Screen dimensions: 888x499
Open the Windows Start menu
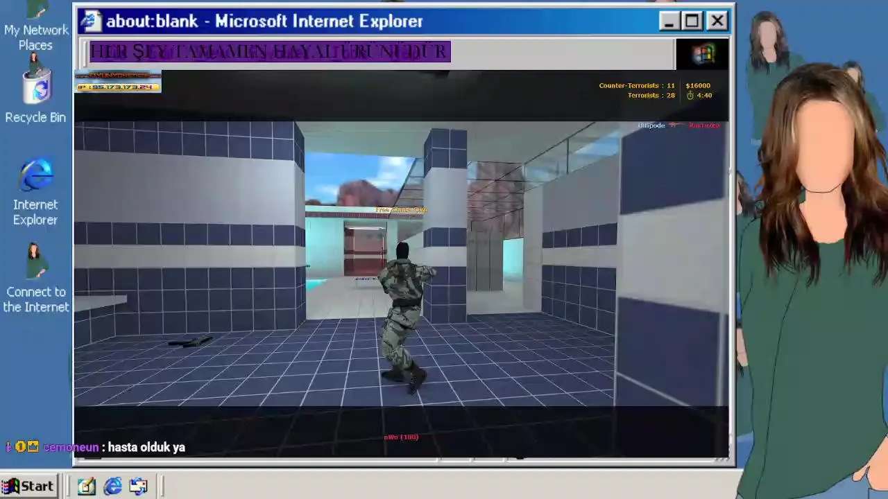(x=28, y=486)
